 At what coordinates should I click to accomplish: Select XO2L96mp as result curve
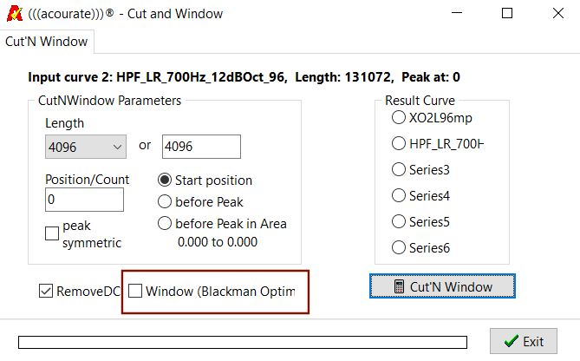(x=399, y=117)
